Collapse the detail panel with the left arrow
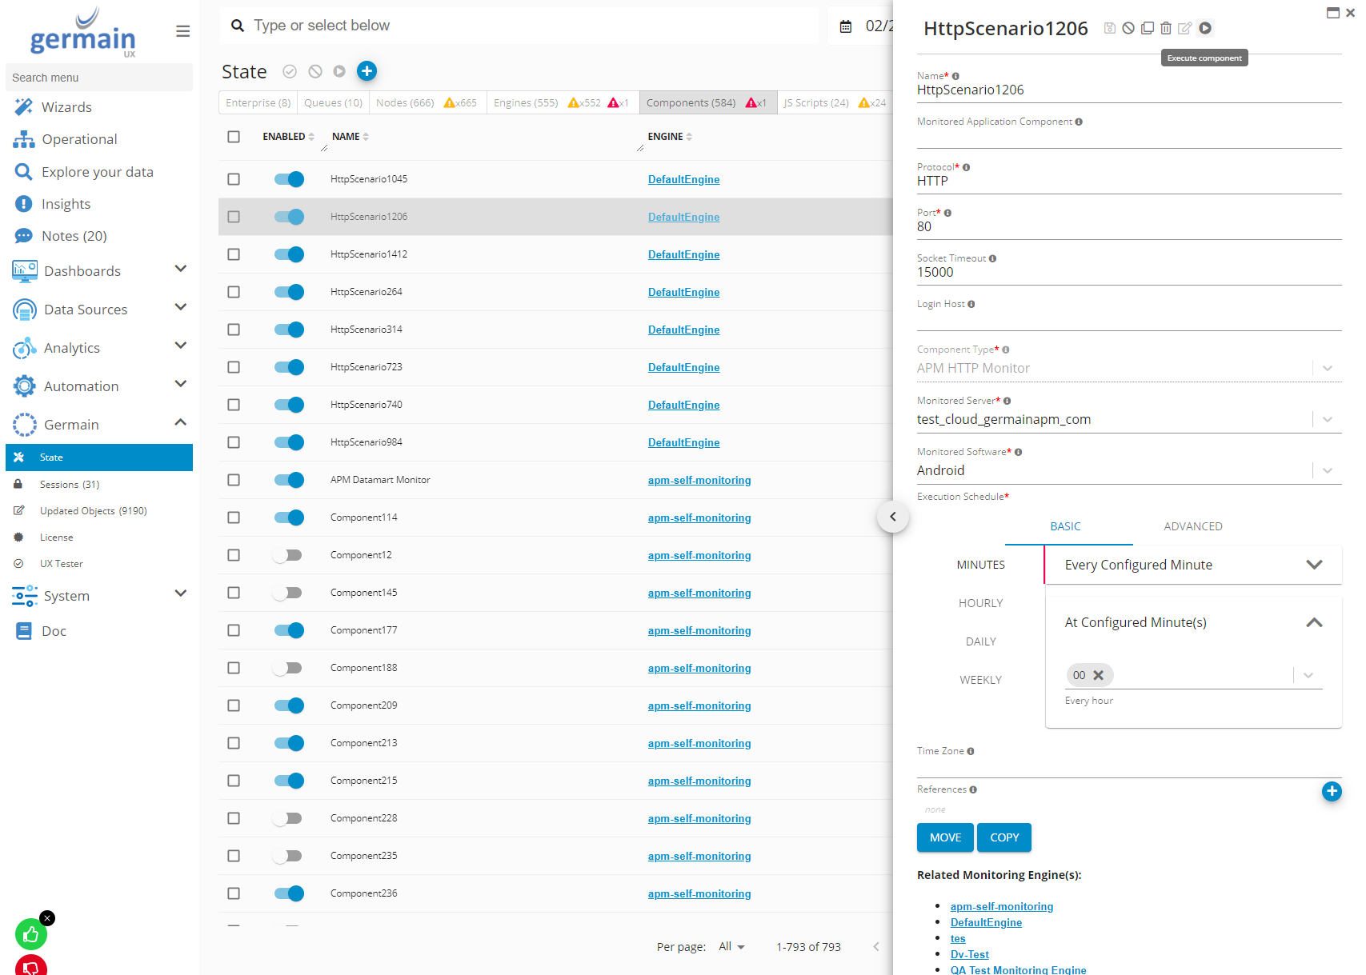1366x975 pixels. click(893, 517)
